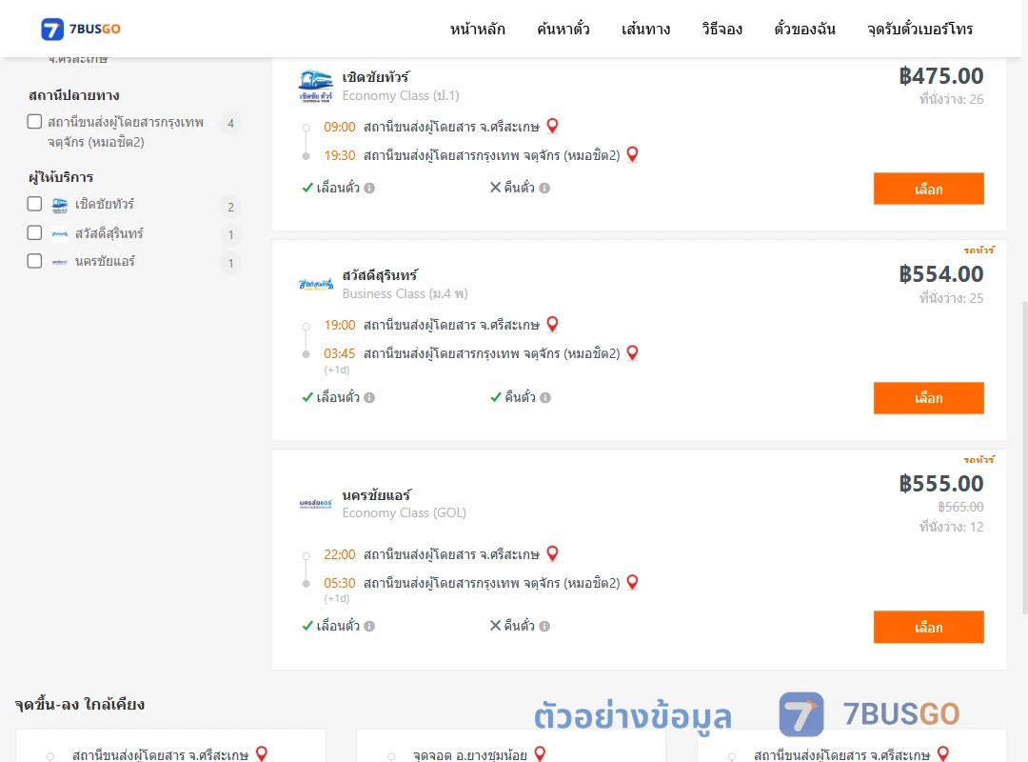Click the จุดขึ้น-ลง ใกล้เคียง heading

click(80, 704)
